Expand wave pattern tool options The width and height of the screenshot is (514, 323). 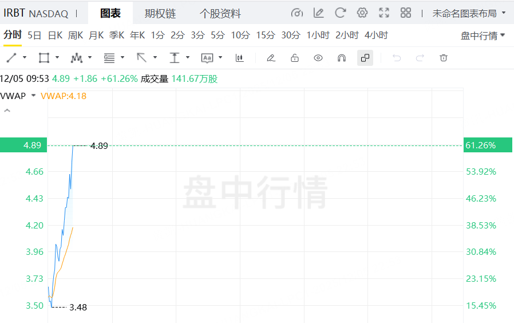(90, 57)
